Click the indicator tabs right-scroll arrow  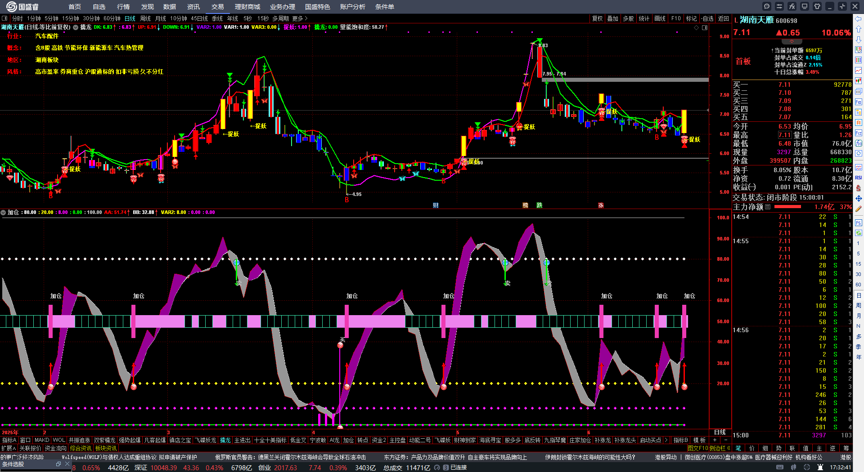(666, 440)
